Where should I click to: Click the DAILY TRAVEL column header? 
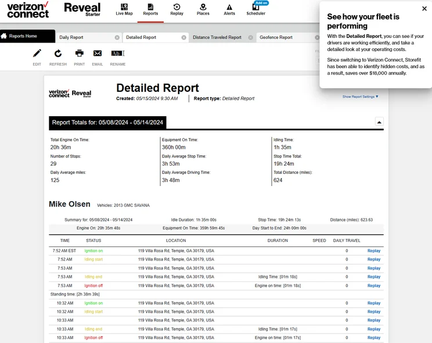(x=346, y=241)
